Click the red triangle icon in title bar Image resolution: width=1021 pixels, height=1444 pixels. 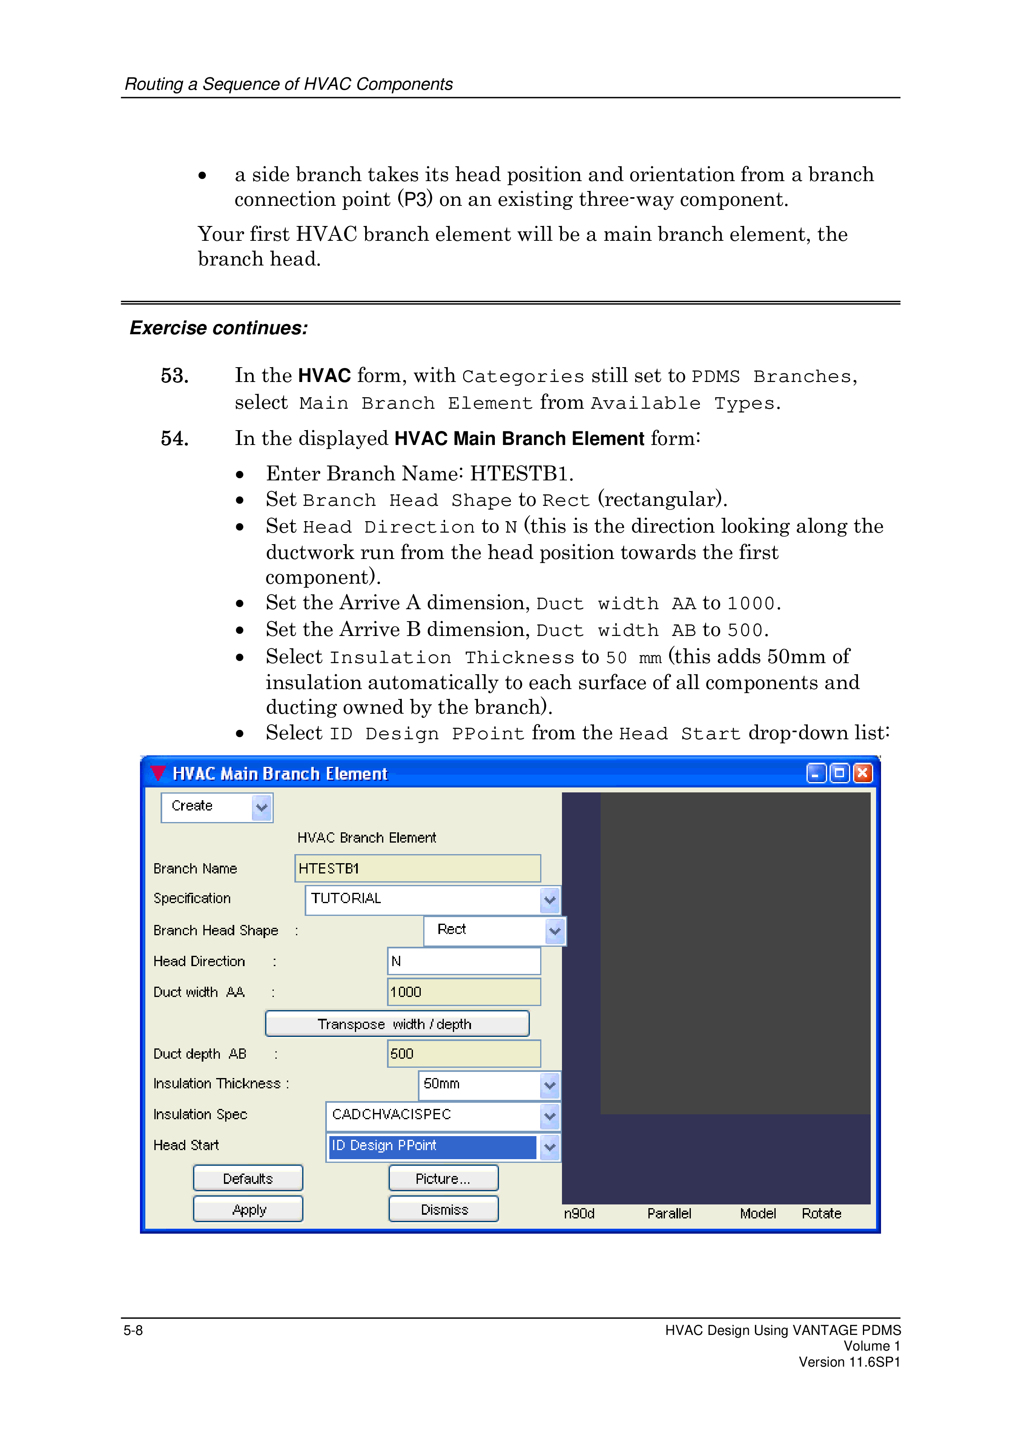point(158,772)
